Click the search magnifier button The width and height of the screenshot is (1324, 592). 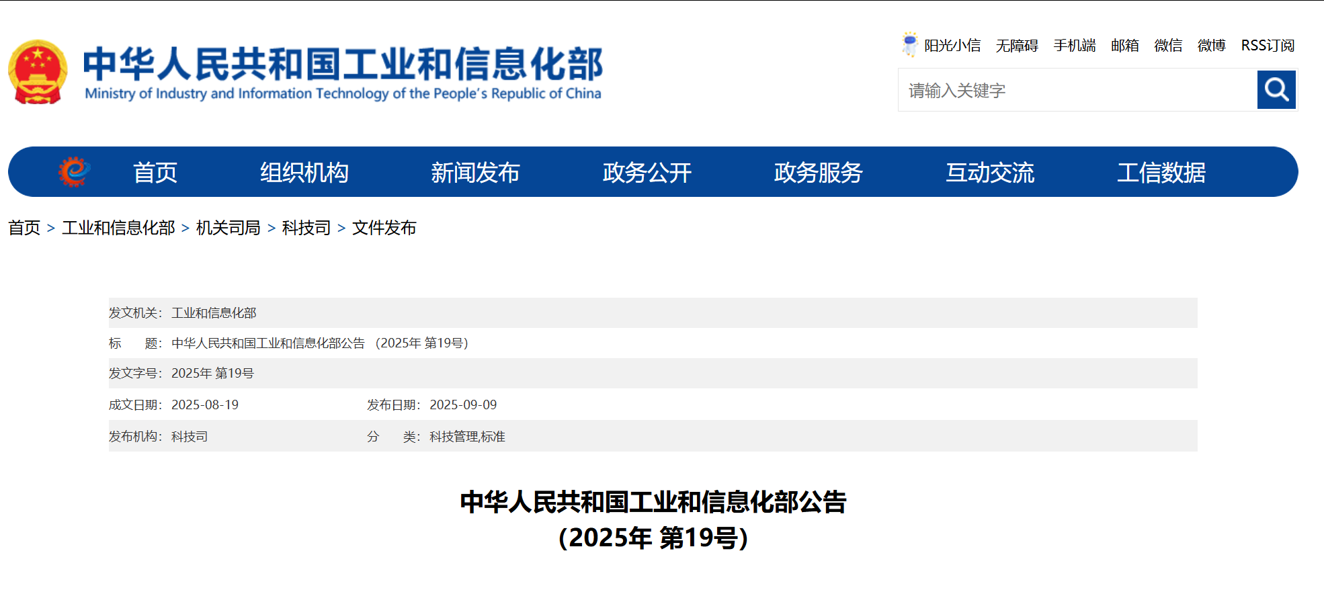[x=1276, y=90]
